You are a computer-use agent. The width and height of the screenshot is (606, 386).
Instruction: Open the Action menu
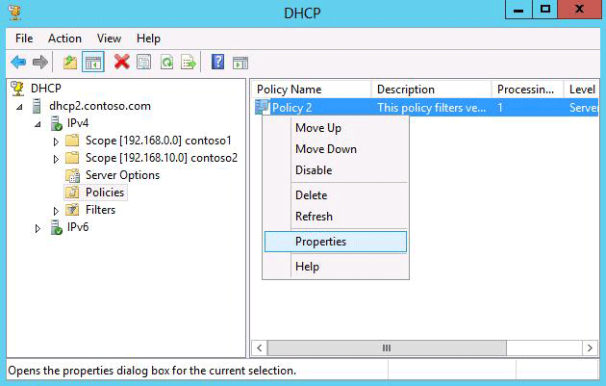pos(64,39)
